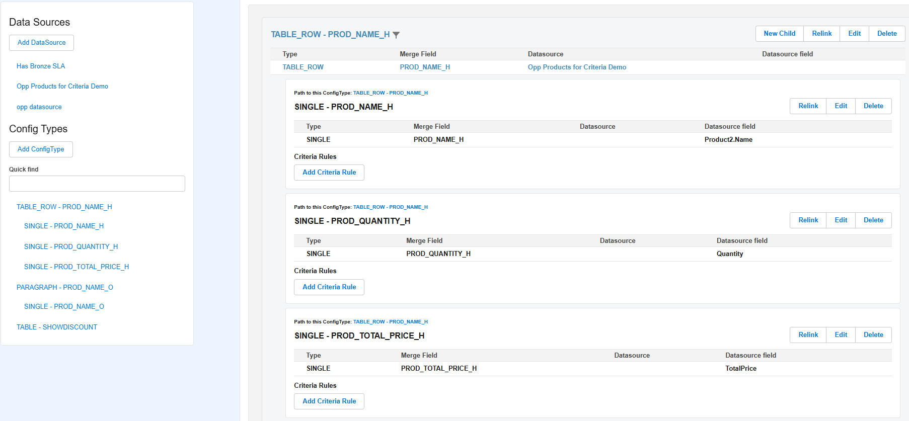Image resolution: width=909 pixels, height=421 pixels.
Task: Delete the SINGLE - PROD_QUANTITY_H config
Action: coord(873,220)
